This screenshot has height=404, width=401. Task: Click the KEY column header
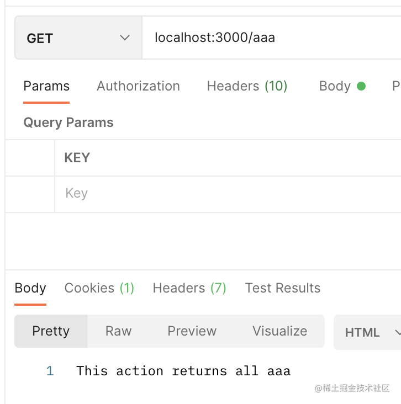tap(77, 158)
